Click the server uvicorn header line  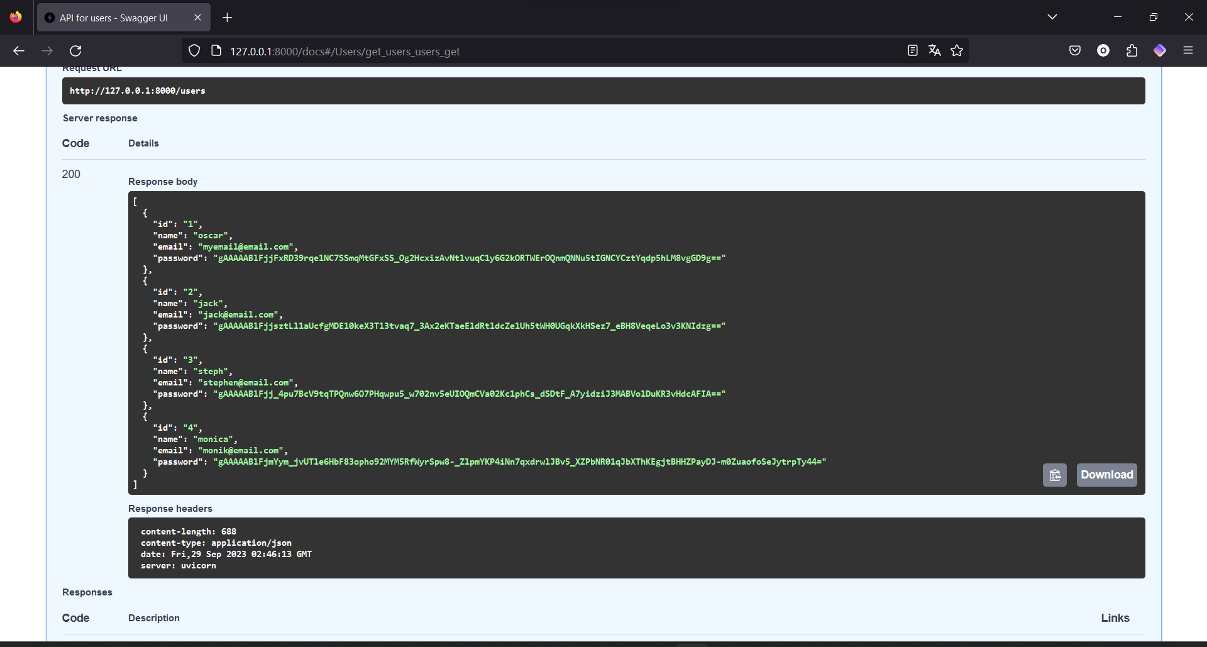(179, 566)
